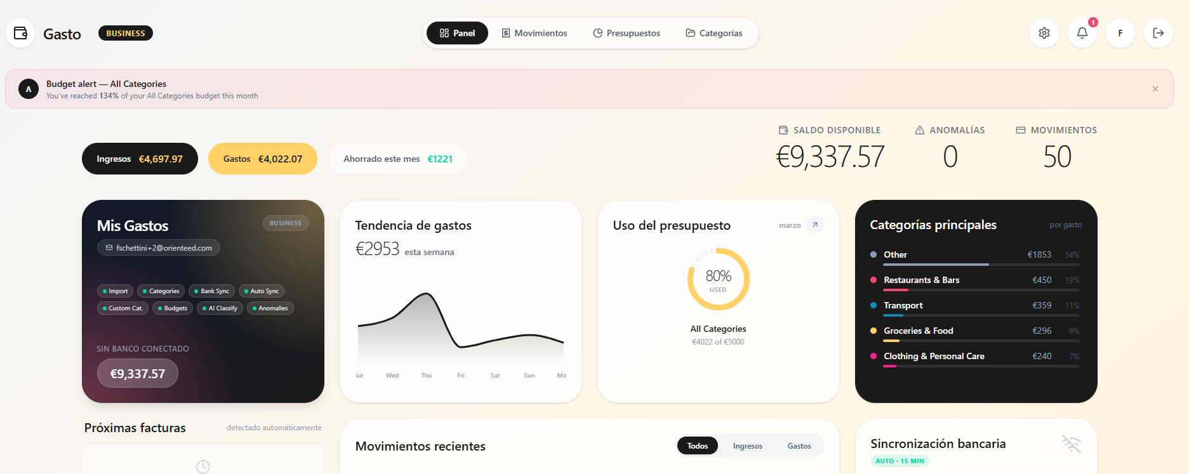Open the notifications bell
This screenshot has height=474, width=1189.
[x=1082, y=33]
